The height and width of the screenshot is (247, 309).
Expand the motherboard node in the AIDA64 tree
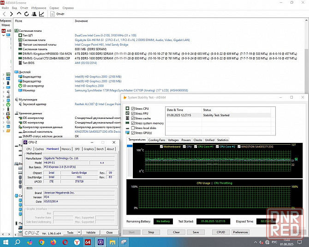click(3, 74)
